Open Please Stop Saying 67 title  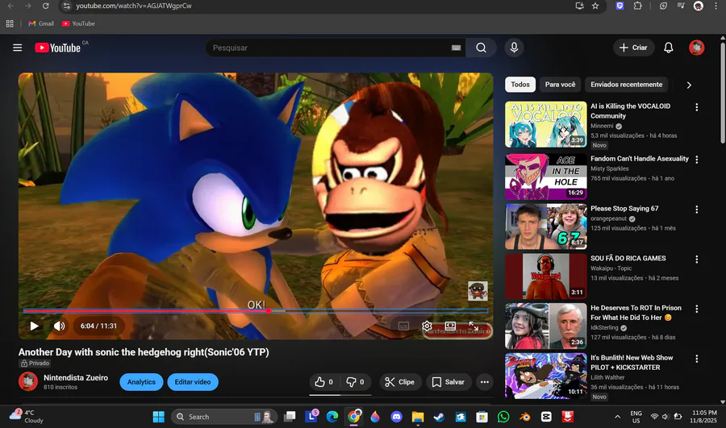pos(624,209)
